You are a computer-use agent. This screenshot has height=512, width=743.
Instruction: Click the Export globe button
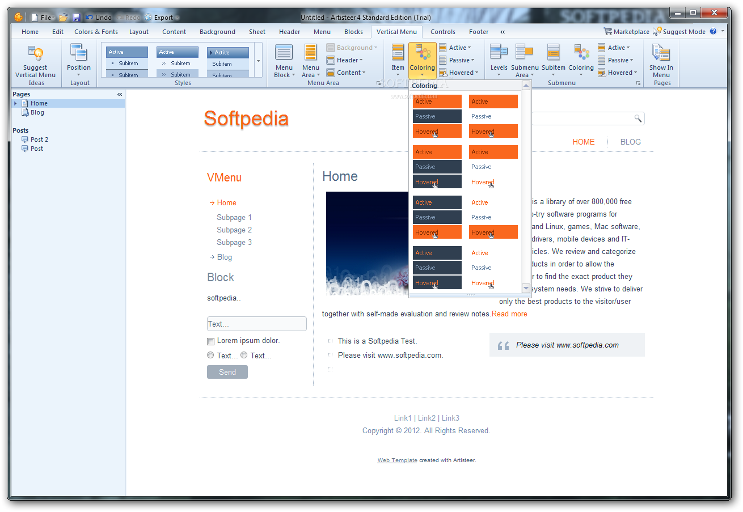(x=159, y=18)
